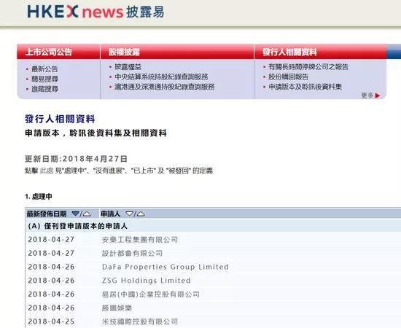401x328 pixels.
Task: Click the date 2018-04-26 beside ZSG Holdings
Action: coord(51,281)
